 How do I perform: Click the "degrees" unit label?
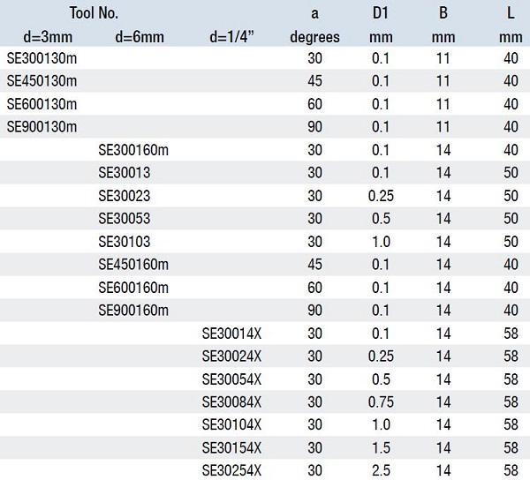pos(315,37)
